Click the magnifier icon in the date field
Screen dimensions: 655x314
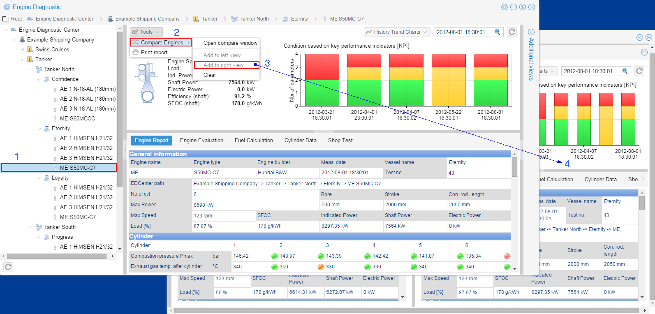(x=498, y=32)
